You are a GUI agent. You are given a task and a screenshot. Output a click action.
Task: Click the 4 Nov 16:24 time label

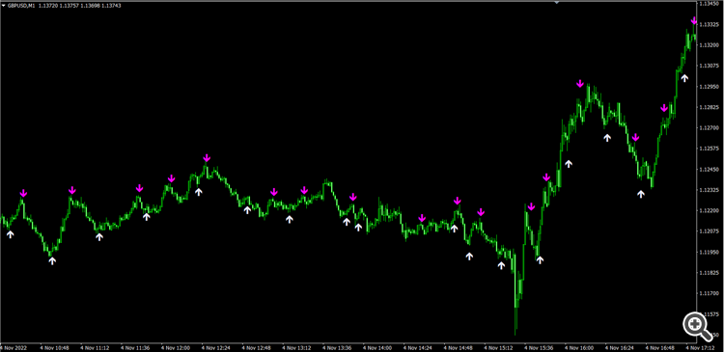[620, 348]
